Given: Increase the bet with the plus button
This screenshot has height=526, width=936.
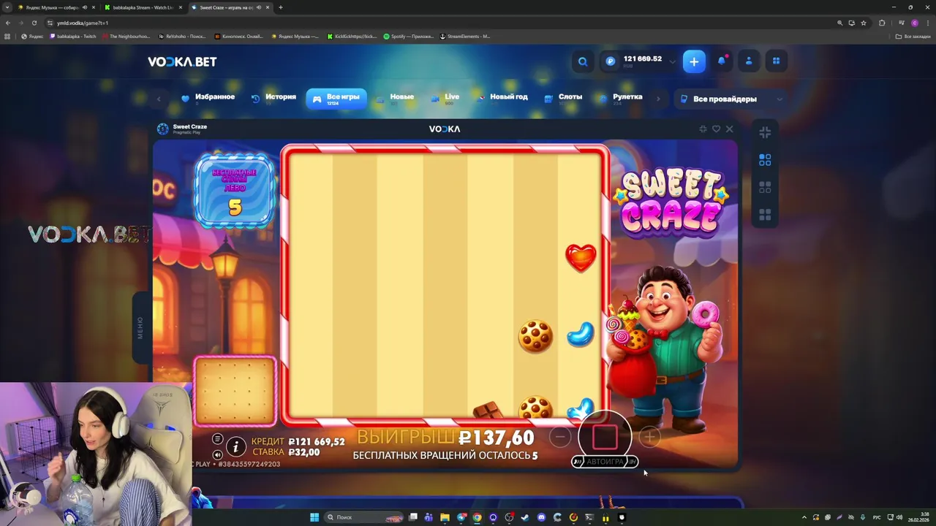Looking at the screenshot, I should click(x=649, y=437).
